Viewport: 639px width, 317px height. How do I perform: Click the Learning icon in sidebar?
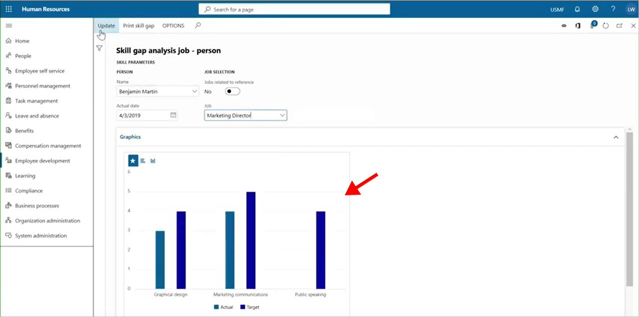tap(9, 176)
